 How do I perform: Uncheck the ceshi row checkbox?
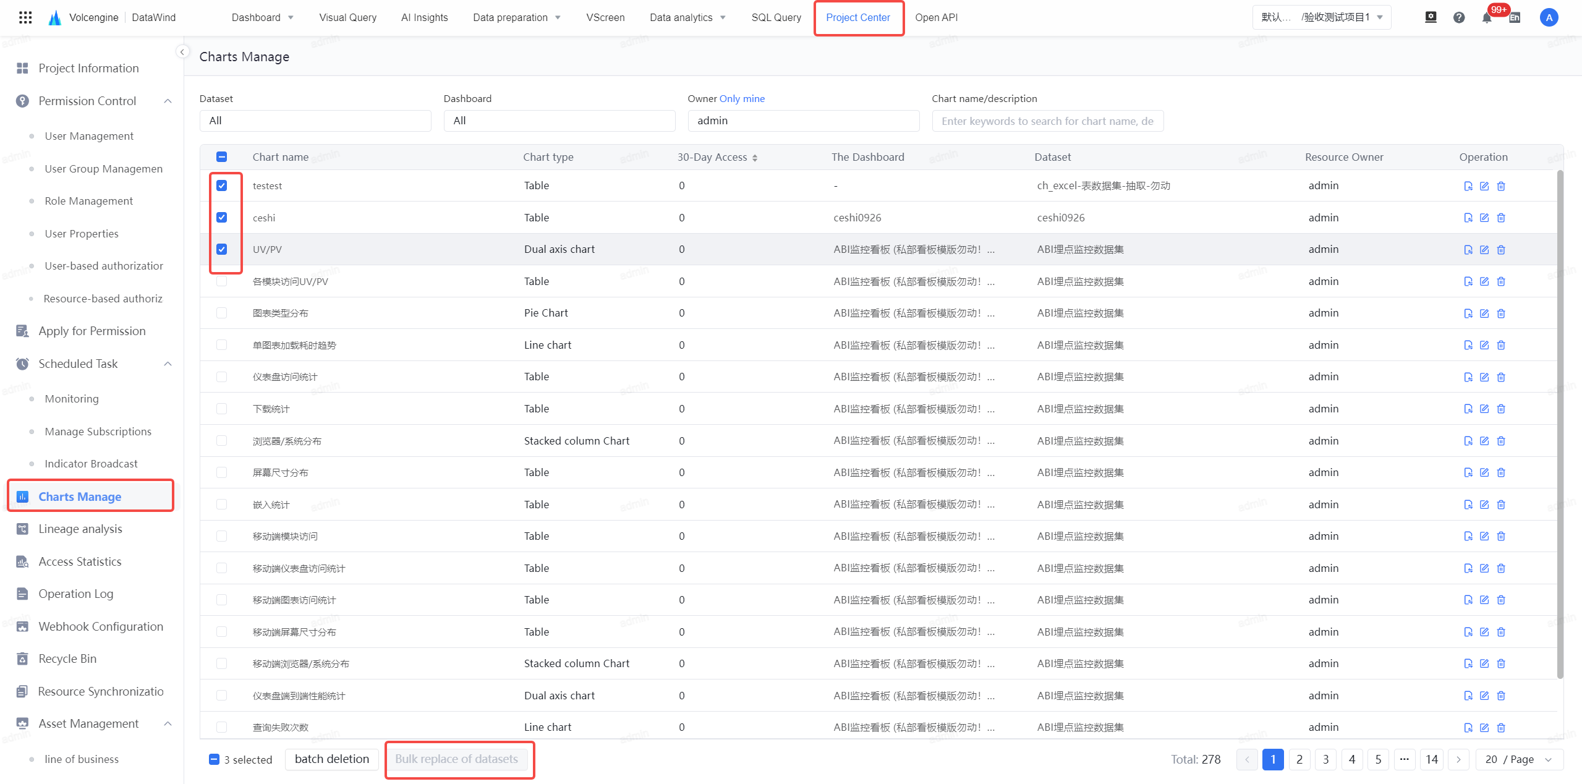(x=222, y=218)
